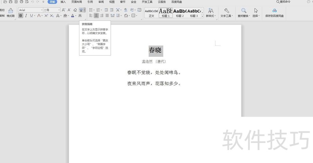Open the Select (选择) dropdown
Viewport: 313px width, 163px height.
[x=256, y=12]
